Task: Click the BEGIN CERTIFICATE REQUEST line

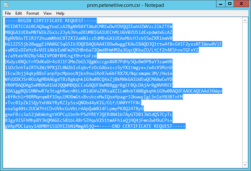Action: [51, 21]
